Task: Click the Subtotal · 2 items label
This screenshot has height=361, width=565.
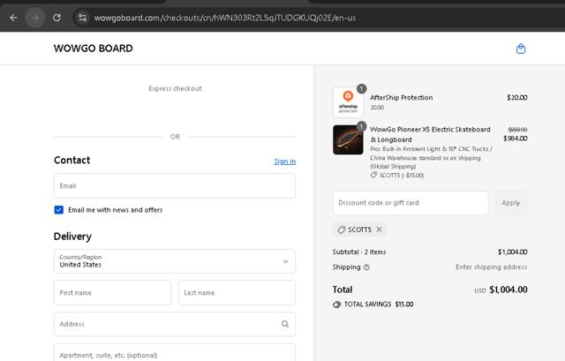Action: (359, 252)
